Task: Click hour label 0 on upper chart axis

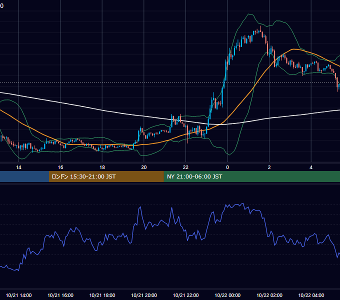Action: pyautogui.click(x=227, y=167)
